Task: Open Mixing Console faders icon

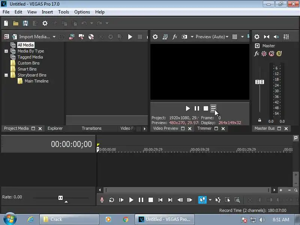Action: 286,36
